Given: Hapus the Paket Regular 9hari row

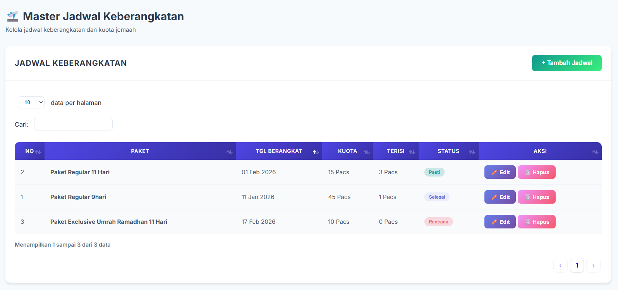Looking at the screenshot, I should click(x=536, y=197).
